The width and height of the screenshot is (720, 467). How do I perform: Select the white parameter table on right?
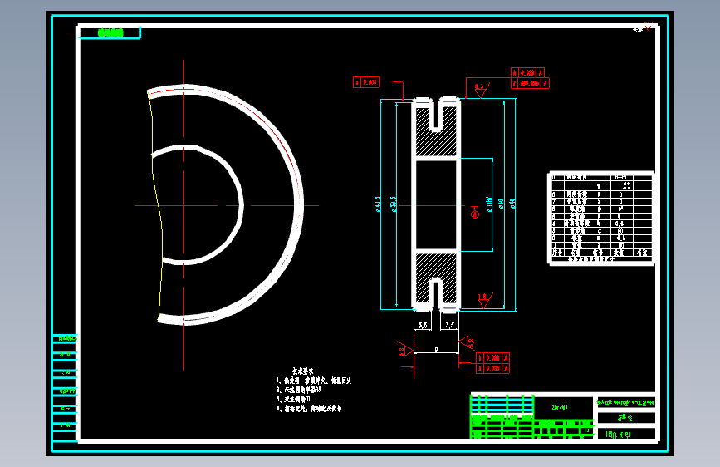pos(601,219)
